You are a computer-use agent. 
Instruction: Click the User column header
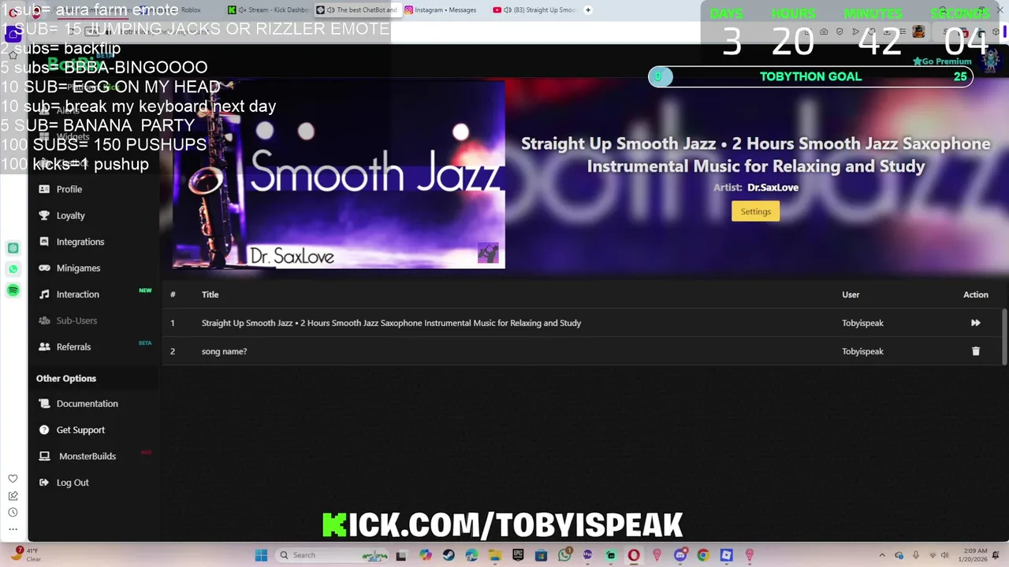coord(851,295)
